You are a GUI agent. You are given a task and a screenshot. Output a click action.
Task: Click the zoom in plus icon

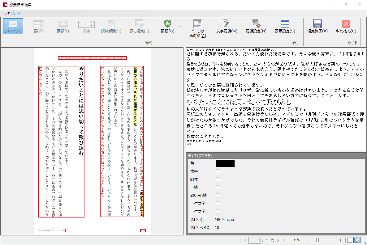click(341, 240)
